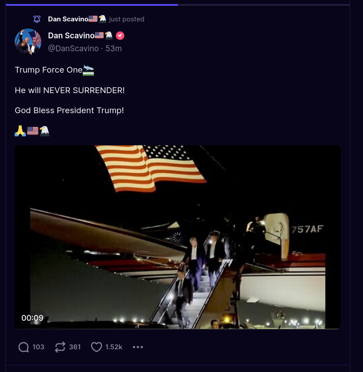Click Dan Scavino's display name in post header
Screen dimensions: 363x372
(x=71, y=36)
